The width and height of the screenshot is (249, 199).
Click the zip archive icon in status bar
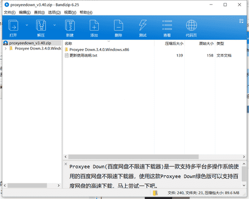coord(155,193)
